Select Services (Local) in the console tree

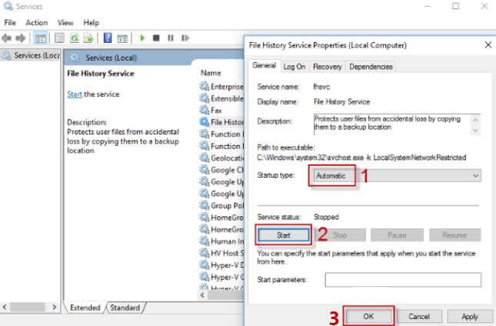click(x=31, y=55)
